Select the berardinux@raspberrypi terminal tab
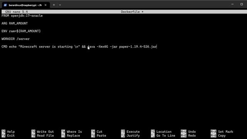This screenshot has height=139, width=247. (x=26, y=5)
